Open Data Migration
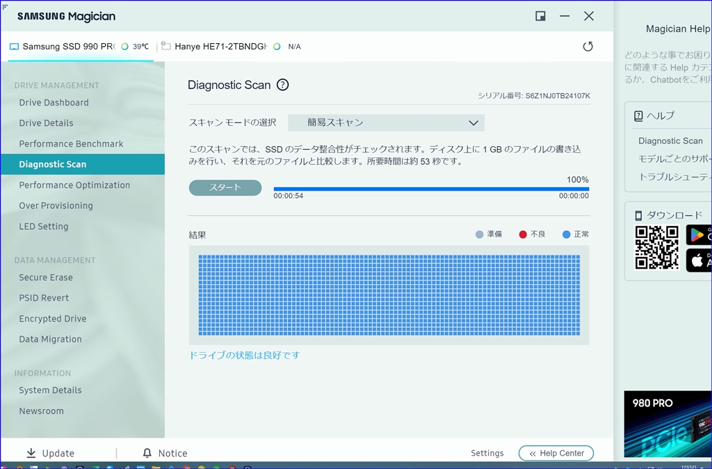712x469 pixels. [x=50, y=339]
